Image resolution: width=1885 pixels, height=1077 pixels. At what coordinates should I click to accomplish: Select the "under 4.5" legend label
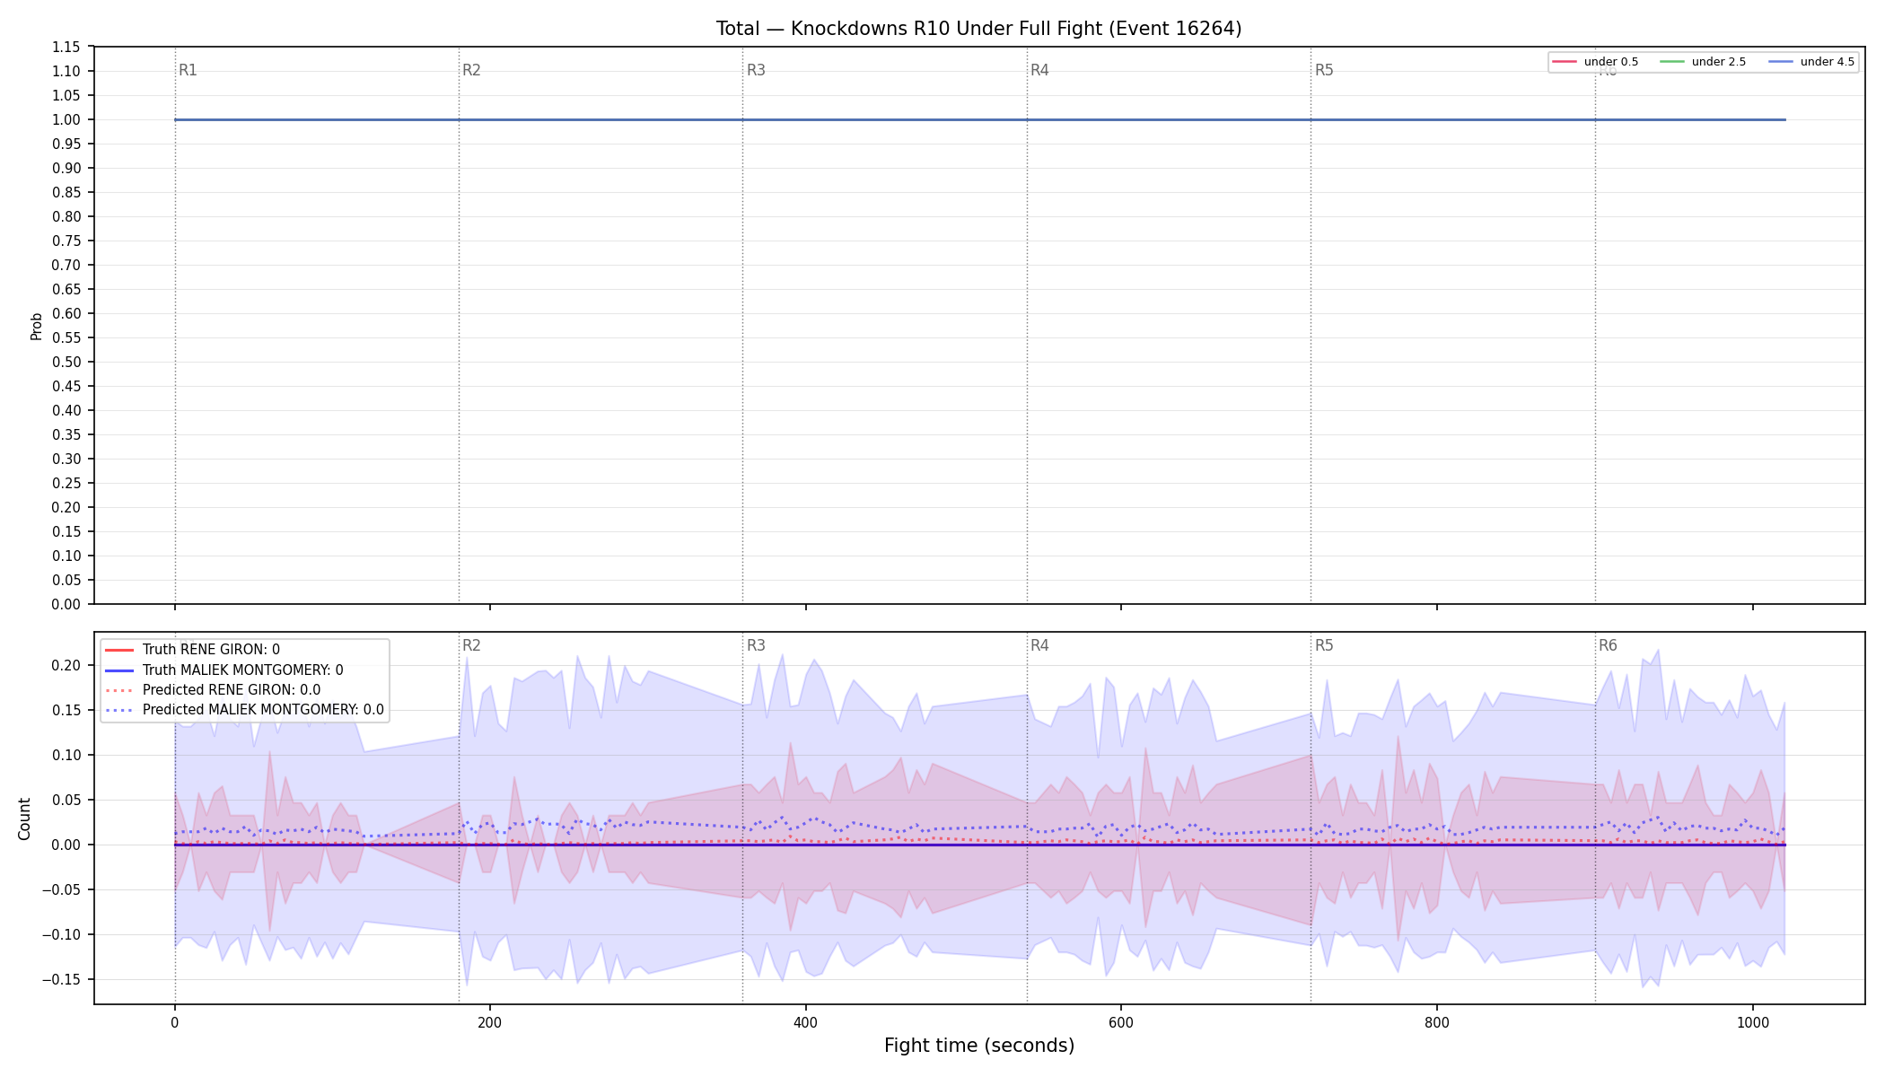coord(1828,62)
